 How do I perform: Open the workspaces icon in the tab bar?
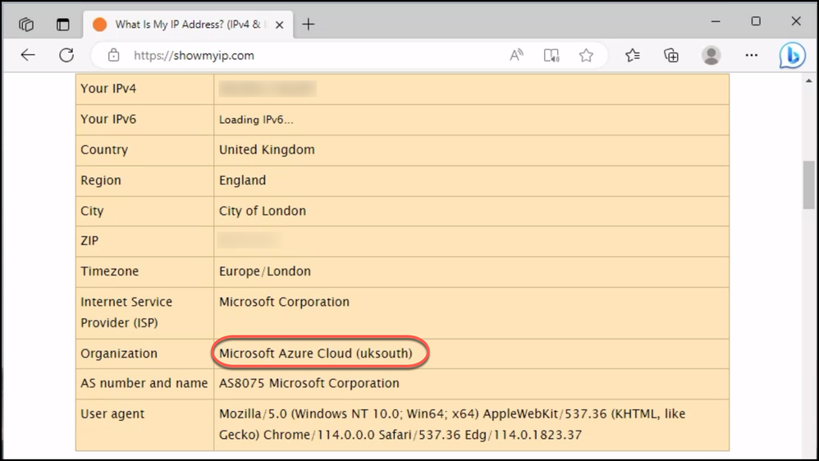pos(26,24)
